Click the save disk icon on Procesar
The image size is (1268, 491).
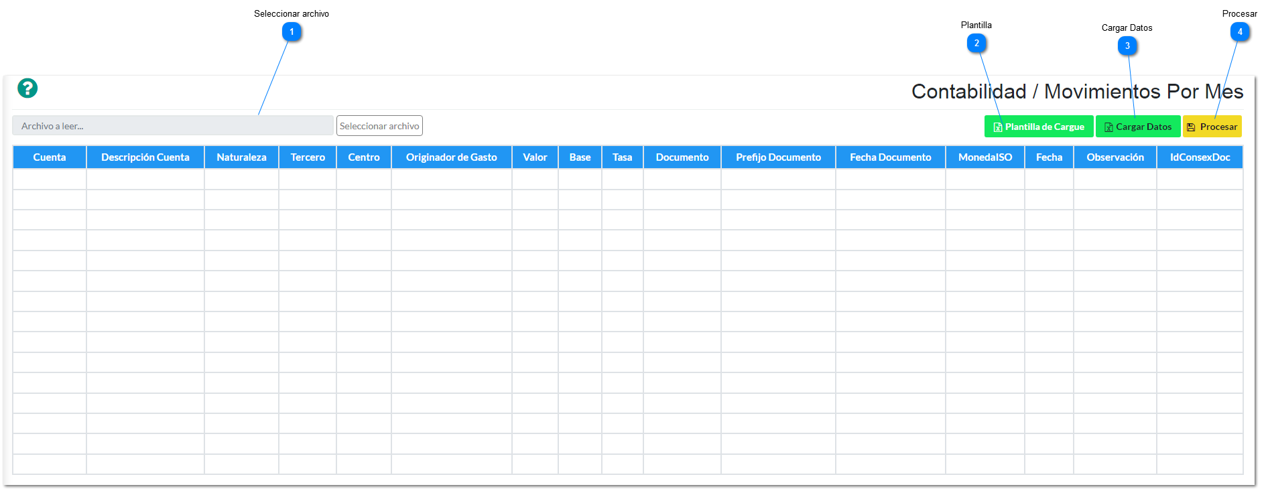(x=1191, y=127)
